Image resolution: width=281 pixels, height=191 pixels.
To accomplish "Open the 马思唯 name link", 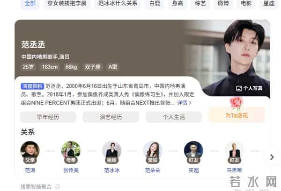I will [235, 170].
